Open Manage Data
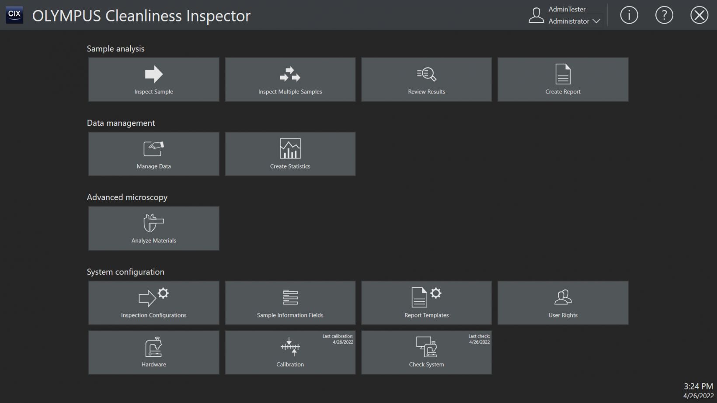Image resolution: width=717 pixels, height=403 pixels. tap(153, 154)
